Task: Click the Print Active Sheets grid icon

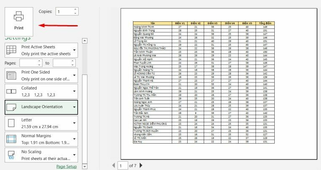Action: tap(11, 50)
